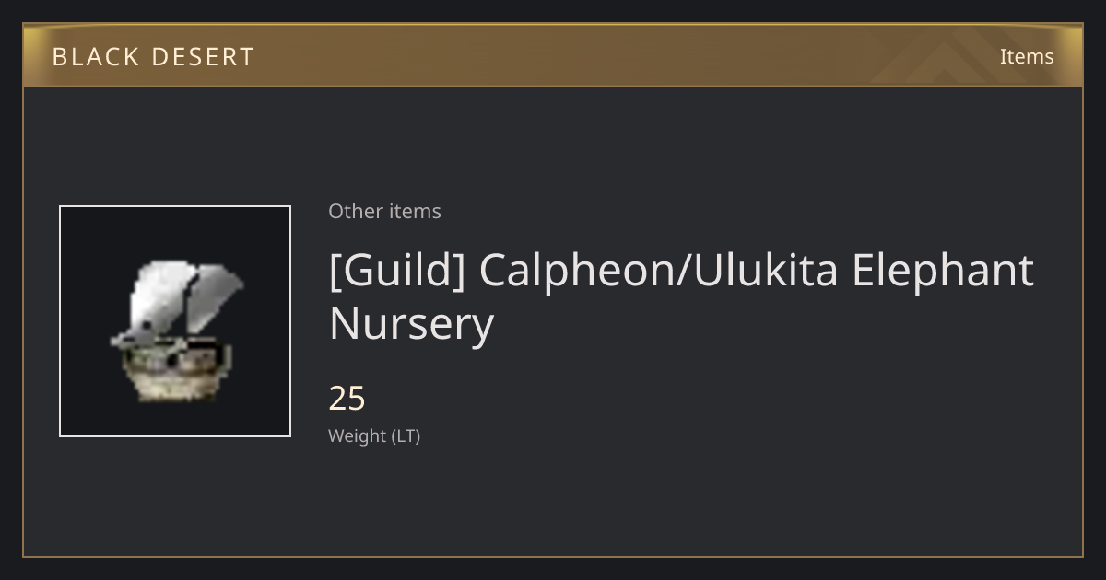The image size is (1106, 580).
Task: Select the 'Other items' category label
Action: pyautogui.click(x=384, y=211)
